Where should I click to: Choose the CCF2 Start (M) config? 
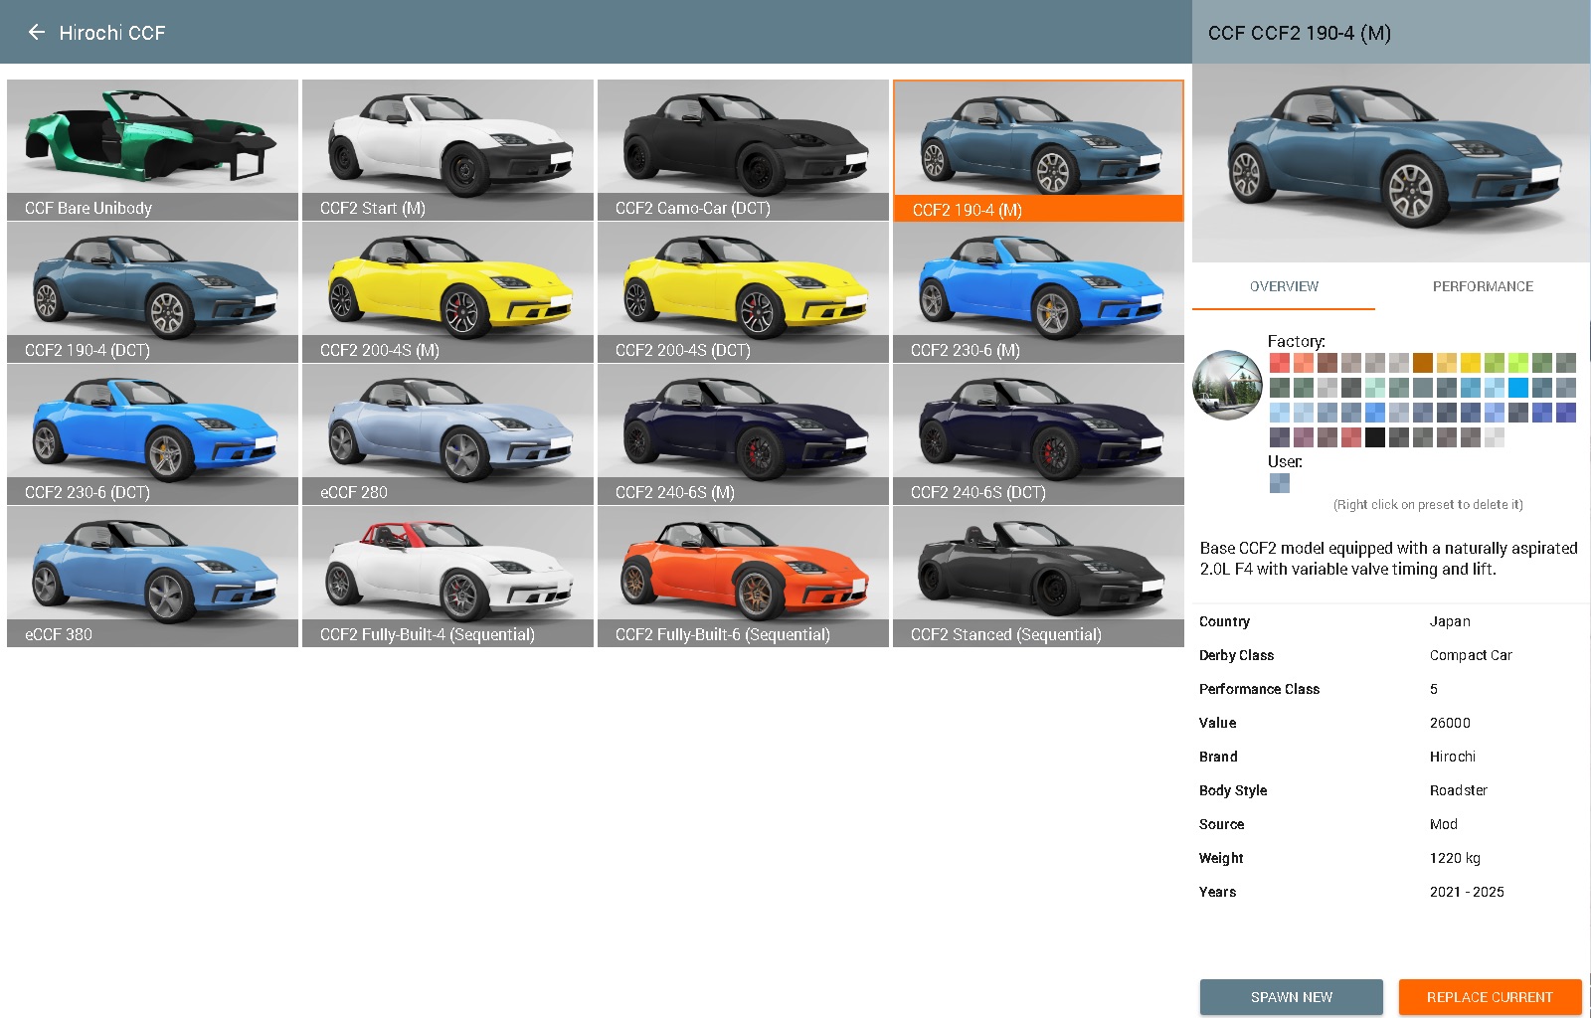point(447,150)
